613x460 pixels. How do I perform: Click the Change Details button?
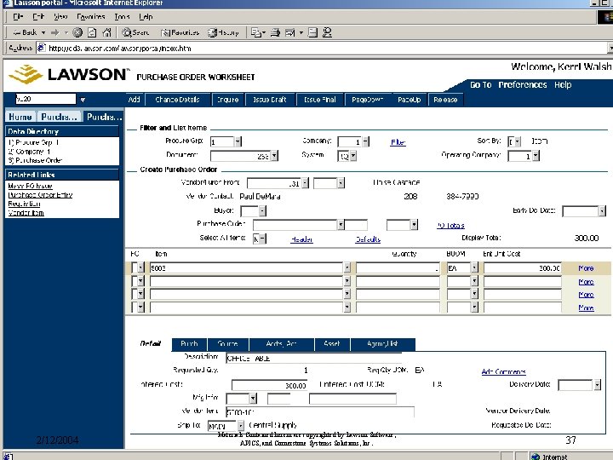[x=177, y=100]
